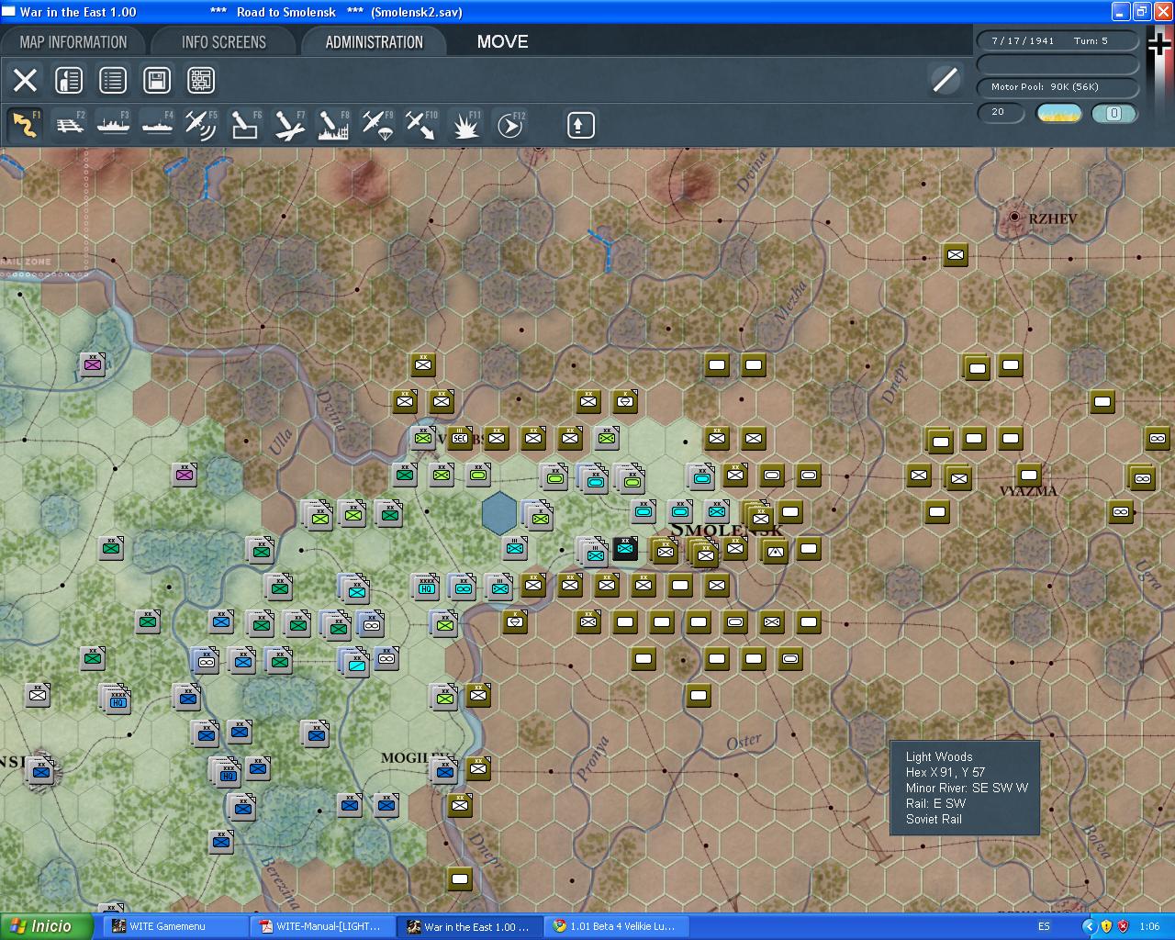
Task: Select the Soviet unit above VYAZMA label
Action: [x=1029, y=476]
